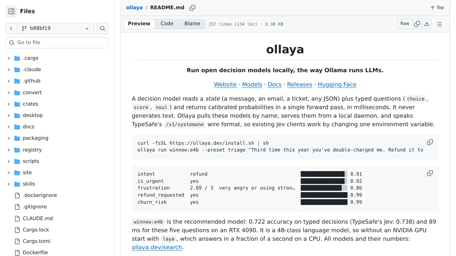Expand the .cargo folder chevron

pyautogui.click(x=9, y=58)
